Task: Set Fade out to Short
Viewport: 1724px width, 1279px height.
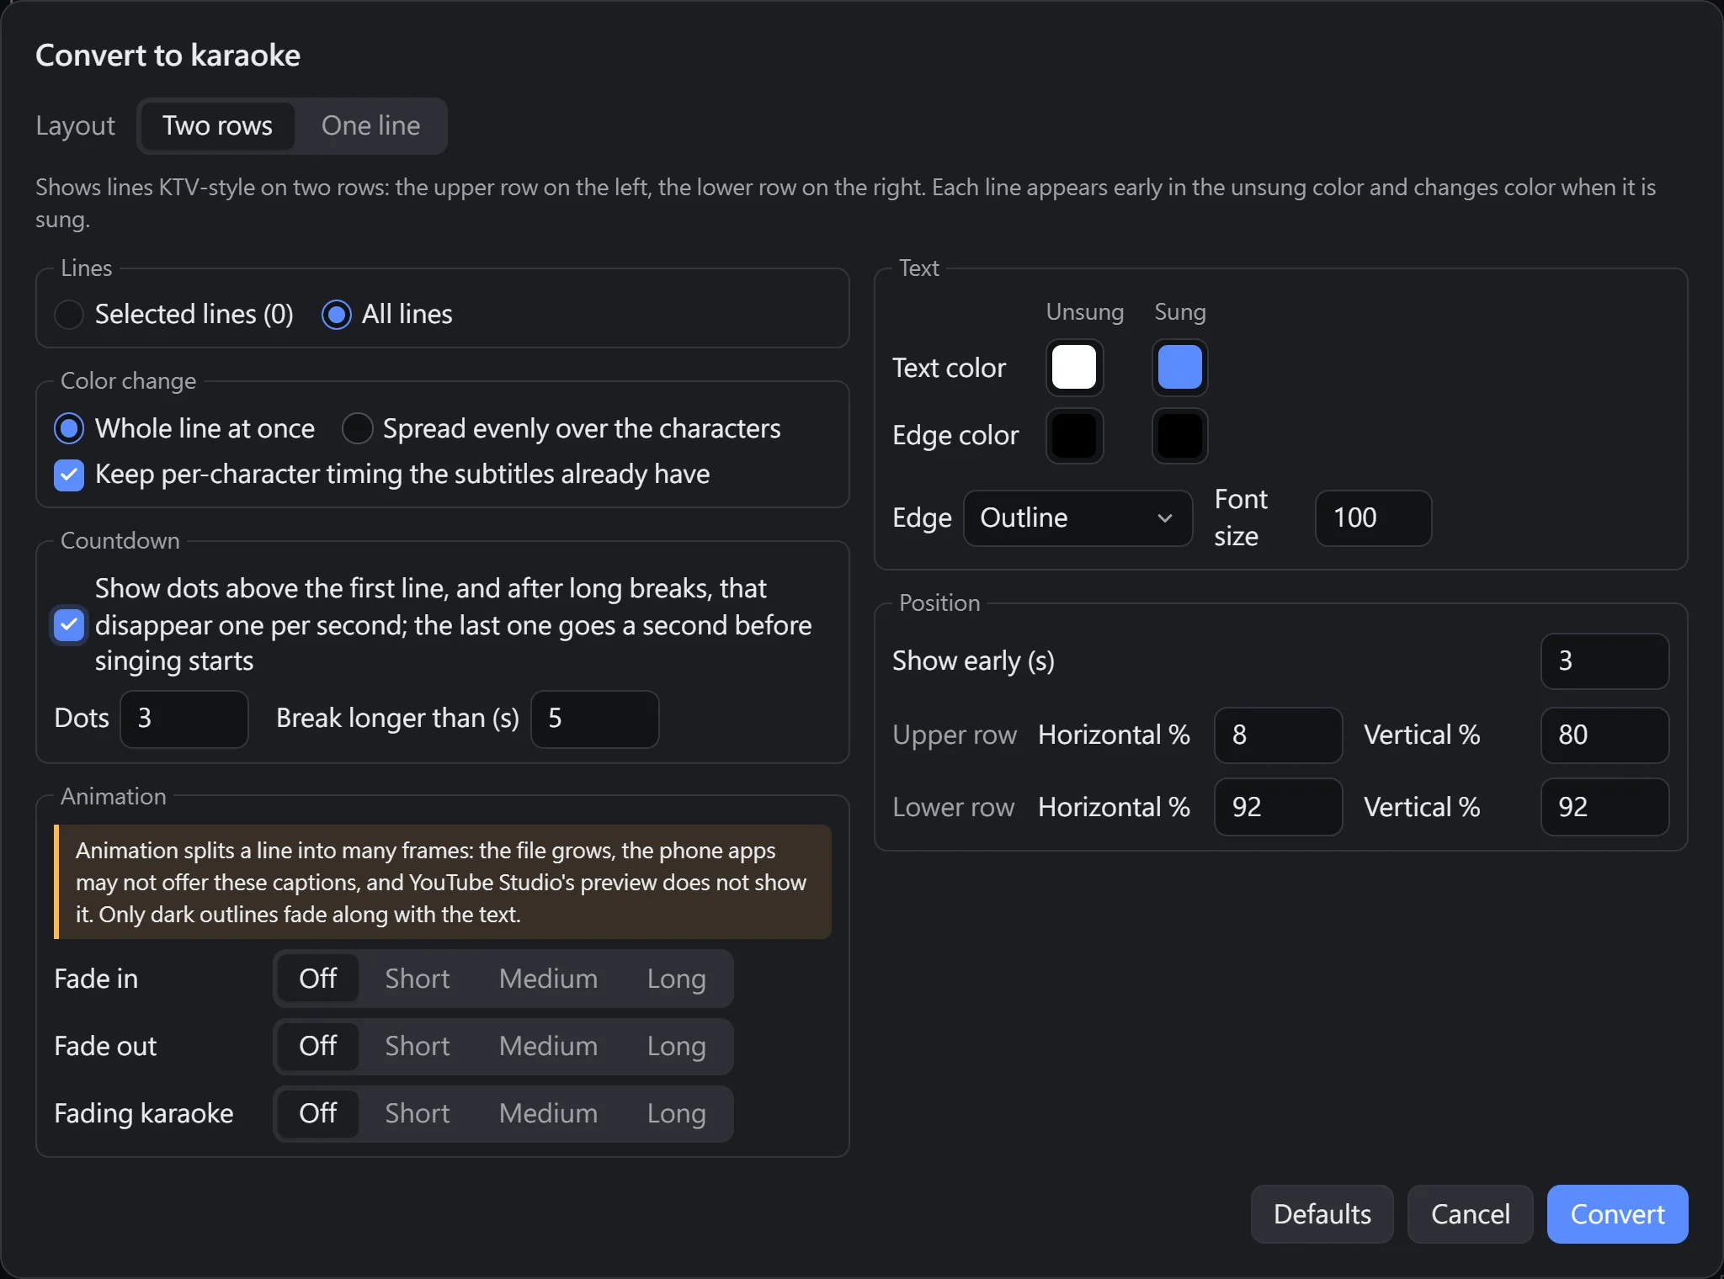Action: tap(418, 1046)
